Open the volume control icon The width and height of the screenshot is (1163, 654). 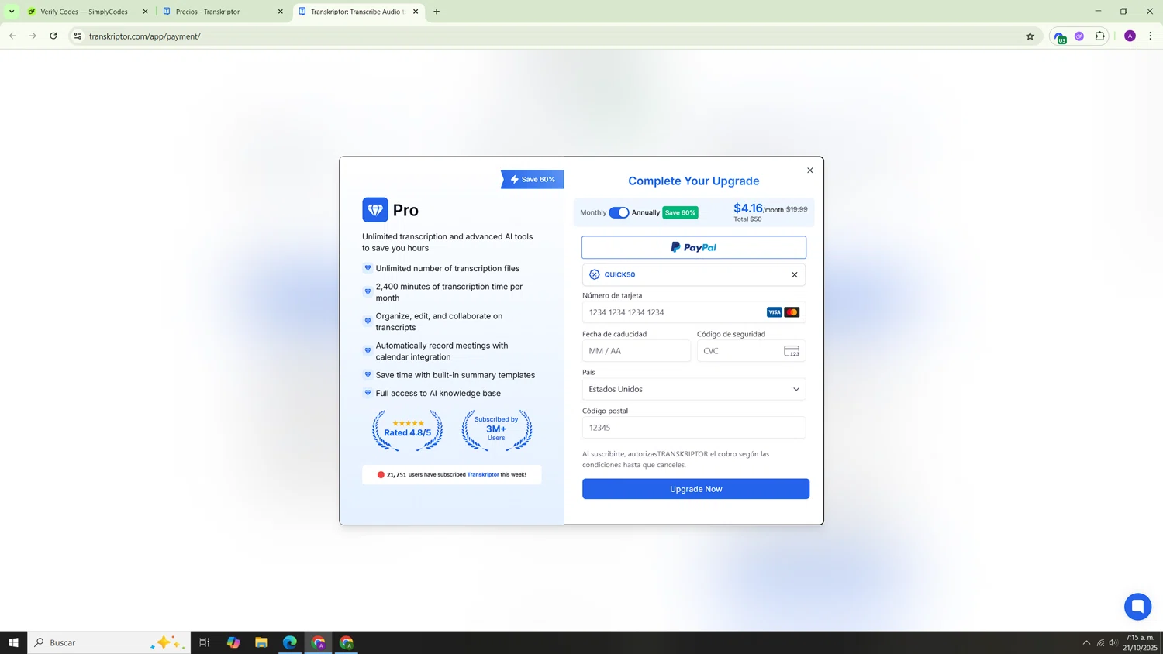click(x=1113, y=642)
